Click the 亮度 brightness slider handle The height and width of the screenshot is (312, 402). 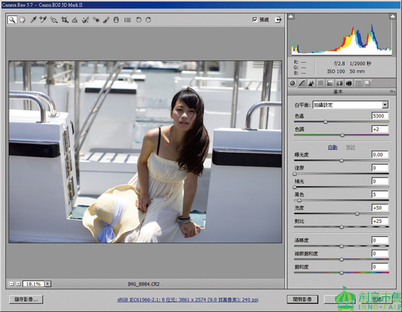[x=357, y=214]
